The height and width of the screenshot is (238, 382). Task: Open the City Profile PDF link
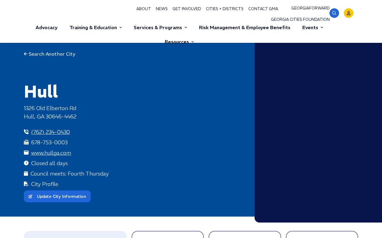click(44, 184)
